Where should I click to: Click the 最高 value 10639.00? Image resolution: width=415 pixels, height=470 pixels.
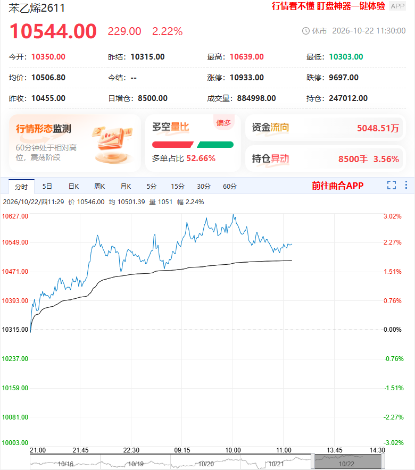pos(247,57)
